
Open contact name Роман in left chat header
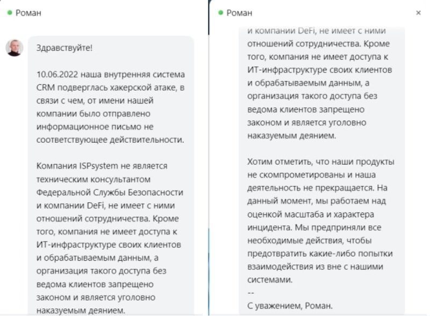28,13
